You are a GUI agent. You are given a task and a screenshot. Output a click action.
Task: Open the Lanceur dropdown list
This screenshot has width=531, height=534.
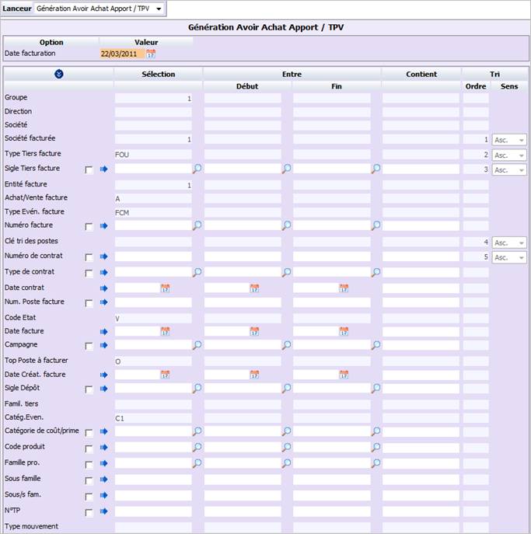pos(159,9)
